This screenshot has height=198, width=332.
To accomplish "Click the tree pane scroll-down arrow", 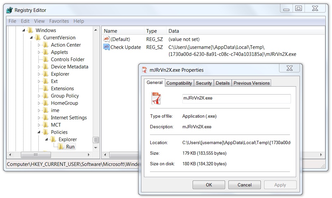I will click(96, 148).
